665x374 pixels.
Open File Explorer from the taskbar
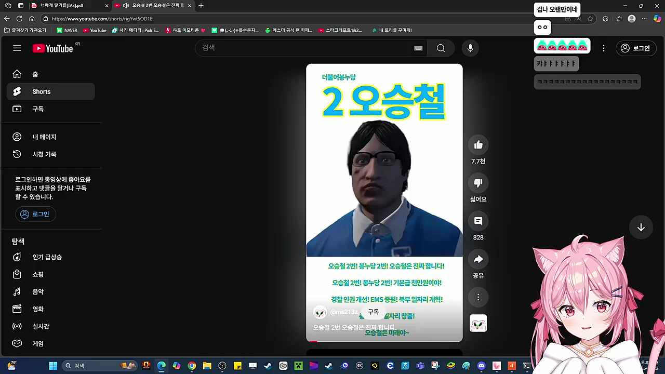point(207,366)
